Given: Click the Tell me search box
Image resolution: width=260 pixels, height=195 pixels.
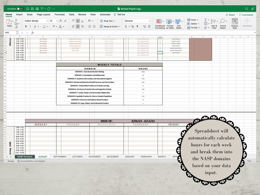Looking at the screenshot, I should tap(120, 15).
